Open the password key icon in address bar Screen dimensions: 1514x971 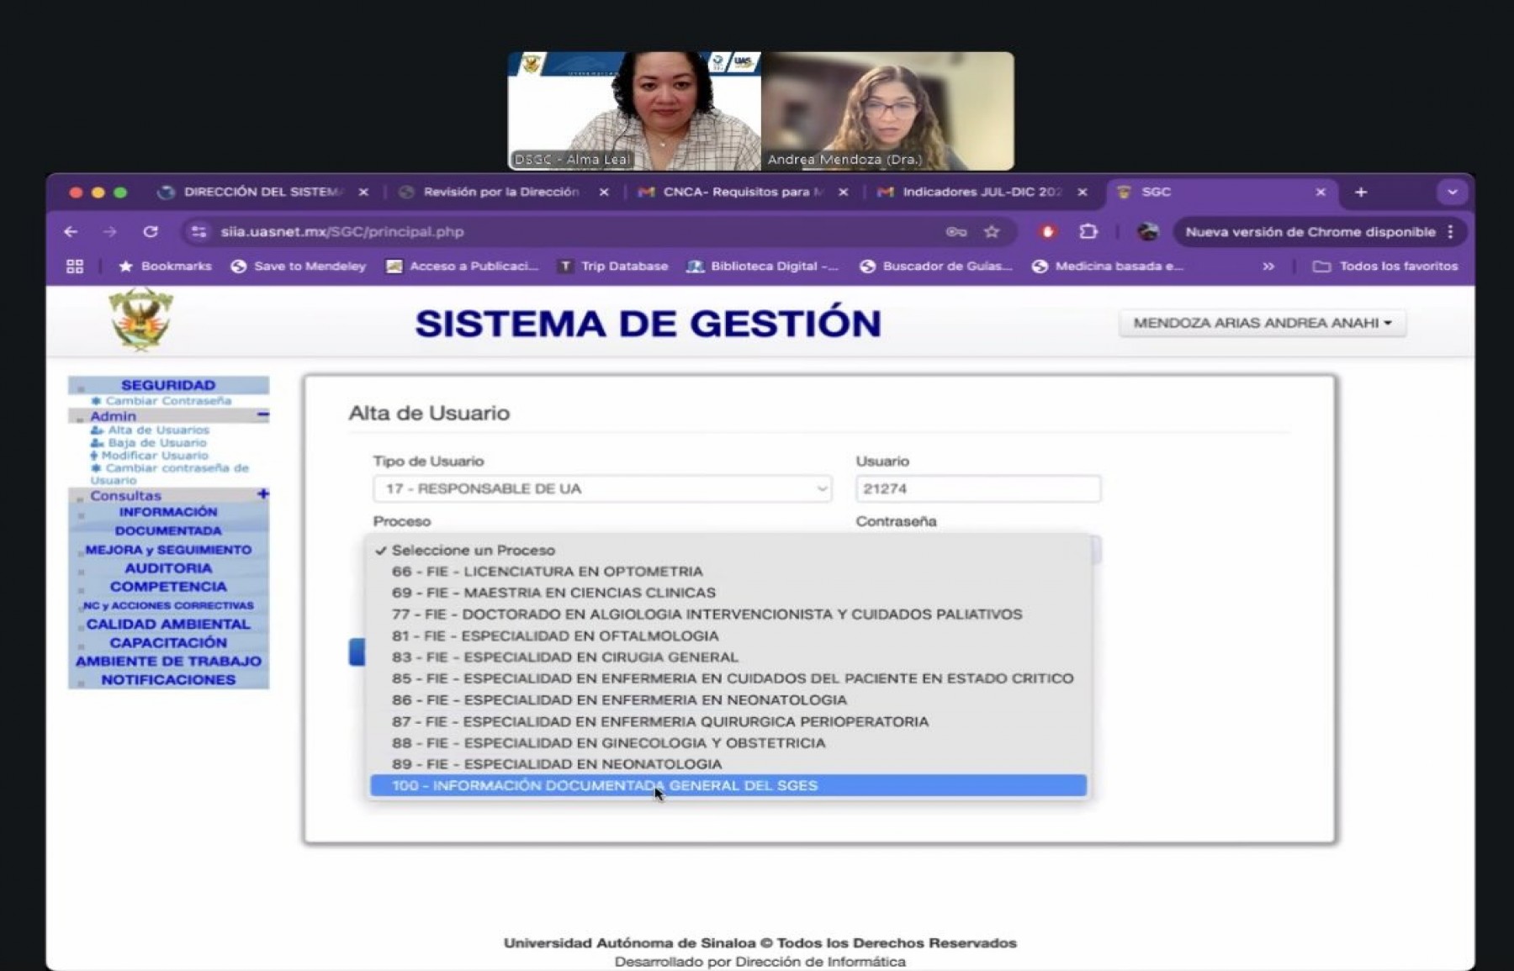tap(956, 232)
